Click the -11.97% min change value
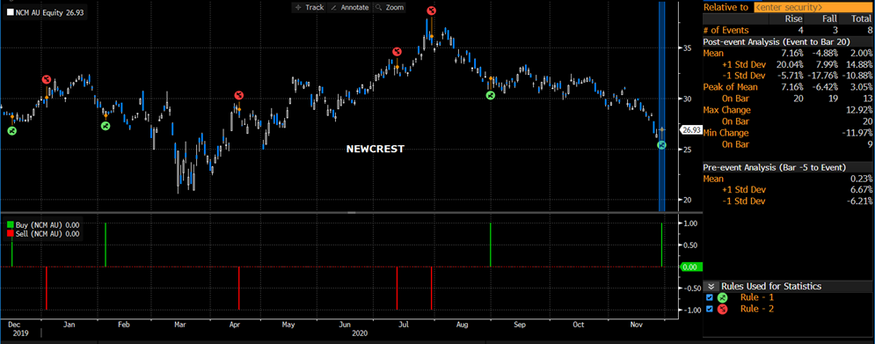The height and width of the screenshot is (344, 875). [x=858, y=133]
